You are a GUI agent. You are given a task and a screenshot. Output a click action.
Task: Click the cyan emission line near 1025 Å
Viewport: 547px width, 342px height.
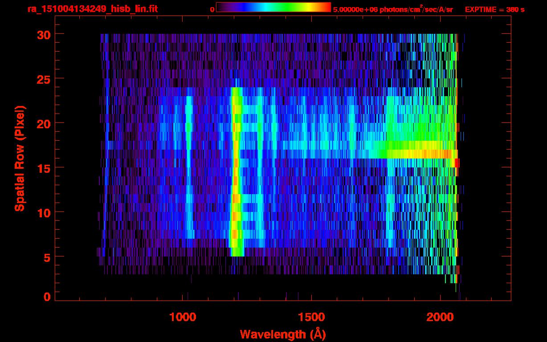point(189,169)
